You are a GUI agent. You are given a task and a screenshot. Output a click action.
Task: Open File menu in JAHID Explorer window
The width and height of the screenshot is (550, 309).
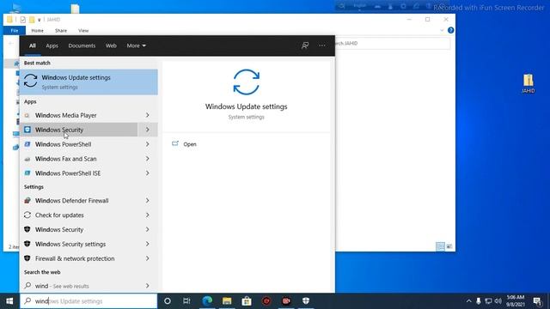click(x=15, y=31)
